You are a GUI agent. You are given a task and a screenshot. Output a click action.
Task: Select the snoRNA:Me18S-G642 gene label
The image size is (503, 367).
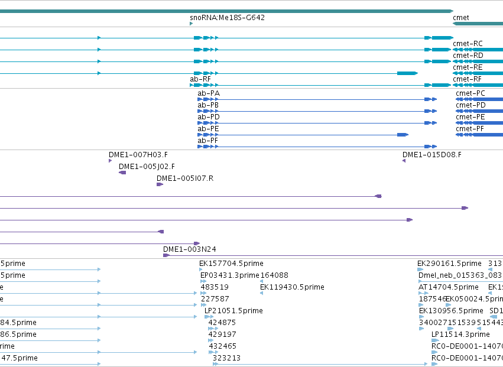(x=227, y=18)
